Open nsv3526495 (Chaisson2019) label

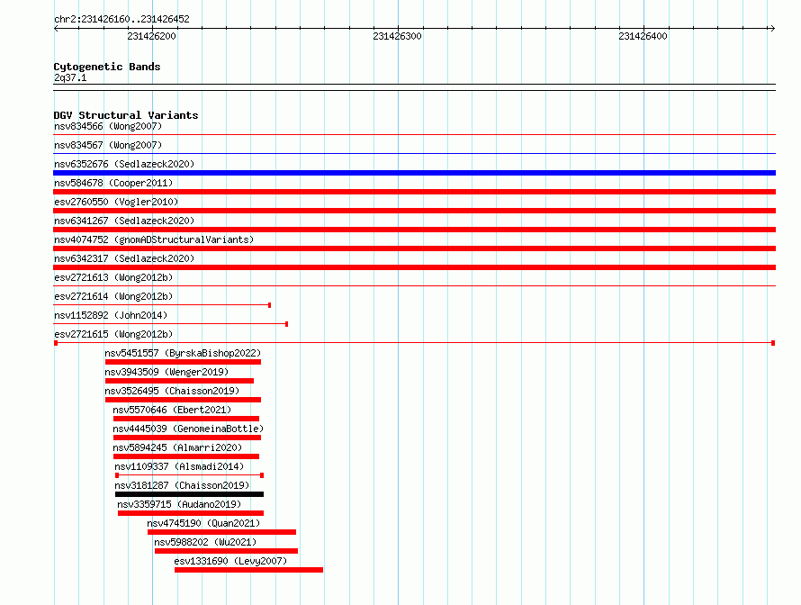coord(172,391)
